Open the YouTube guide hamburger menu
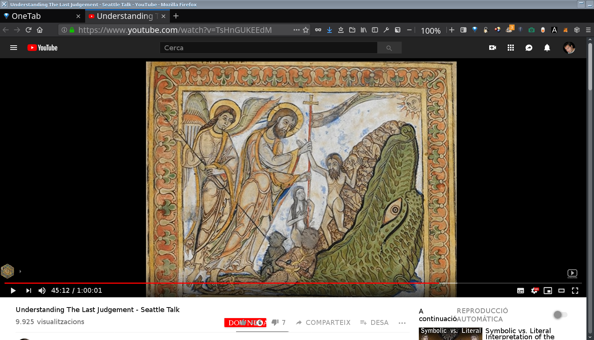Image resolution: width=594 pixels, height=340 pixels. (14, 48)
